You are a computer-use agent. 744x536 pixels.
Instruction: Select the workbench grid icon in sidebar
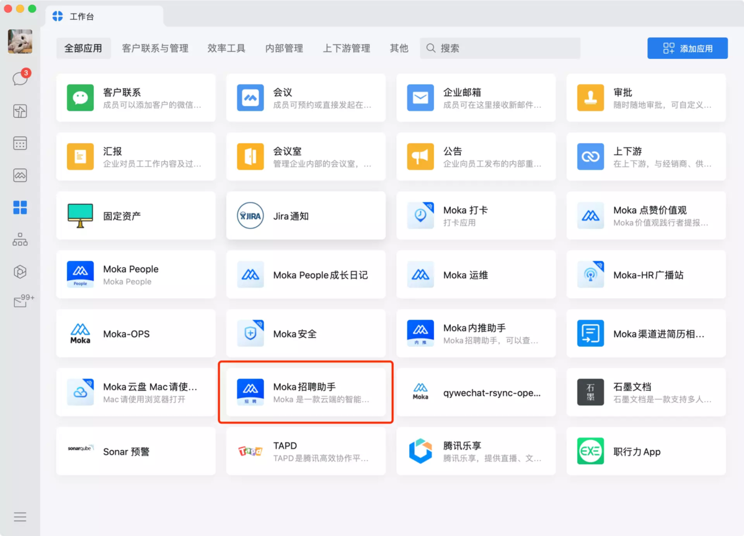(20, 208)
